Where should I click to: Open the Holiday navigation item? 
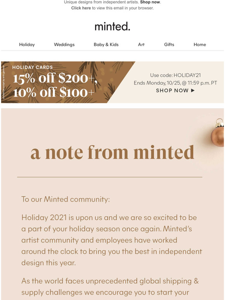27,45
